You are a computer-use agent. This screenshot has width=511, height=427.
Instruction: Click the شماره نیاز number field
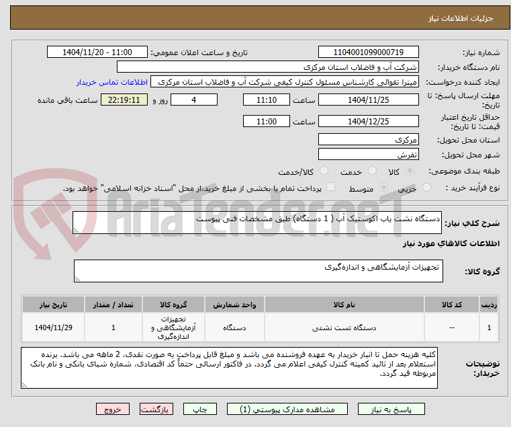coord(368,52)
